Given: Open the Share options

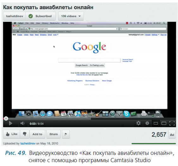Looking at the screenshot, I should [x=53, y=134].
